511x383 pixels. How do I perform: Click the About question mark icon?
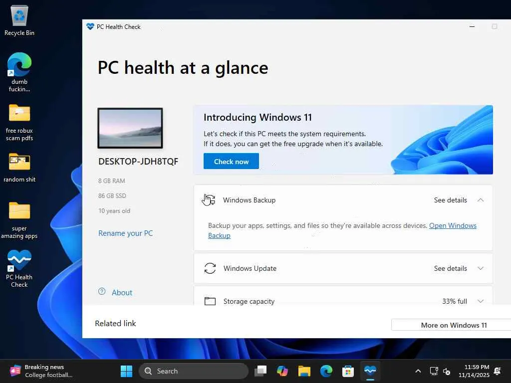102,291
